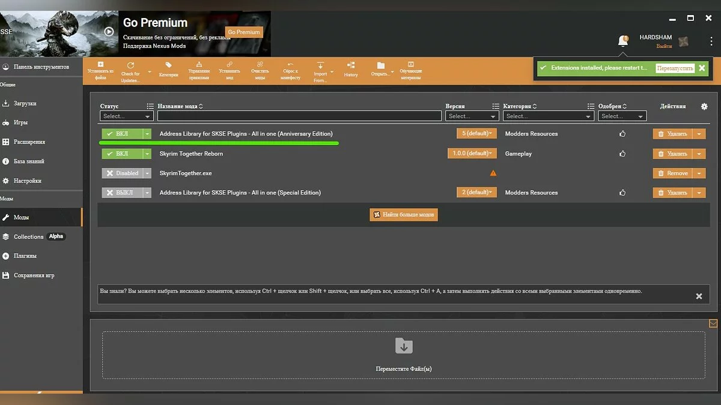
Task: Enable Address Library Special Edition mod
Action: click(x=121, y=193)
